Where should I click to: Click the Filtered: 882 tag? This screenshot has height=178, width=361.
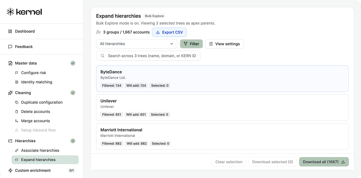(112, 143)
